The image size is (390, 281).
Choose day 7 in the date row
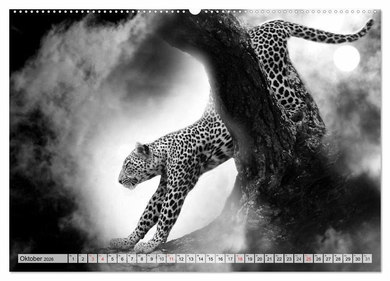click(132, 259)
